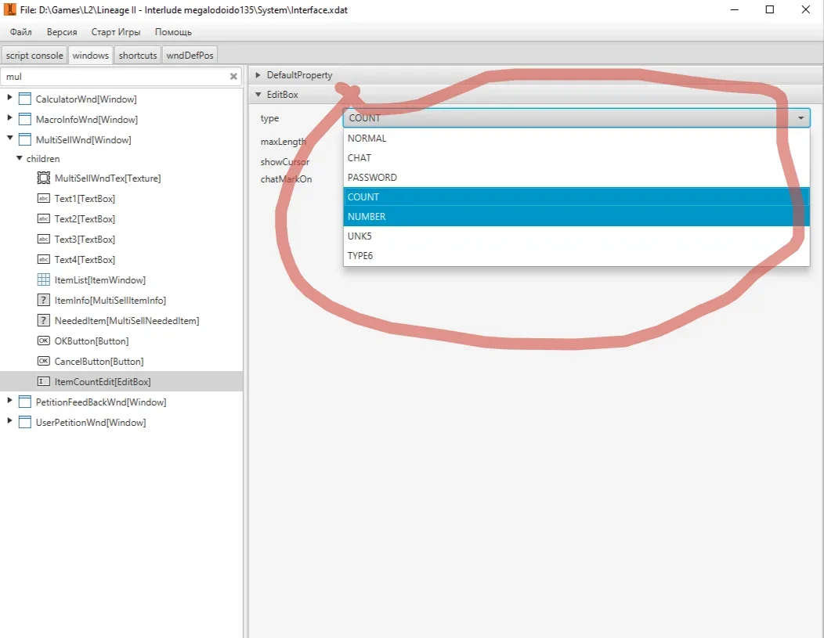Choose UNK5 from the type list
This screenshot has width=824, height=638.
[x=576, y=236]
